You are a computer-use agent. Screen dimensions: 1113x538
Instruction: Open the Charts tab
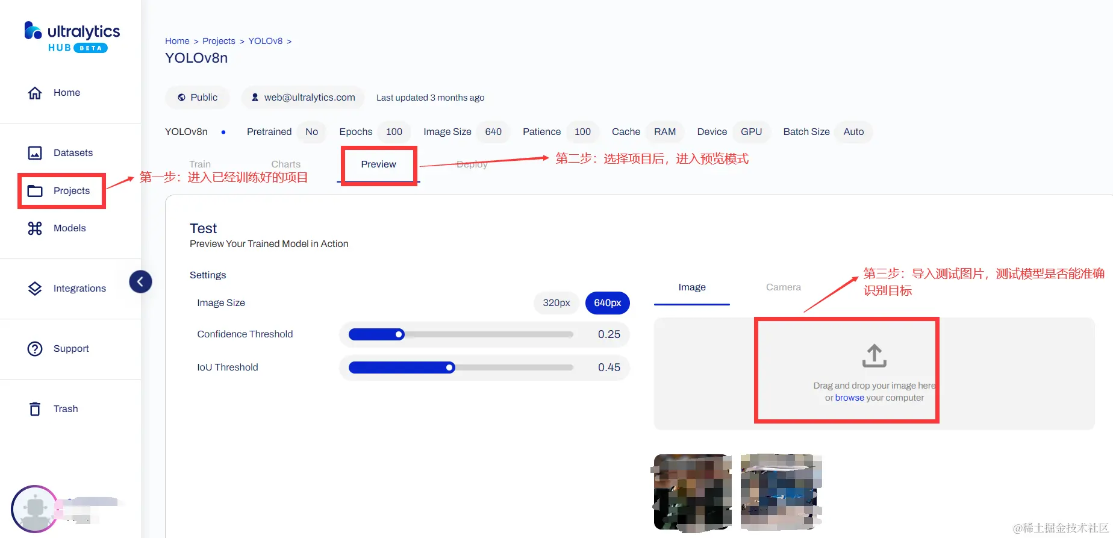285,164
